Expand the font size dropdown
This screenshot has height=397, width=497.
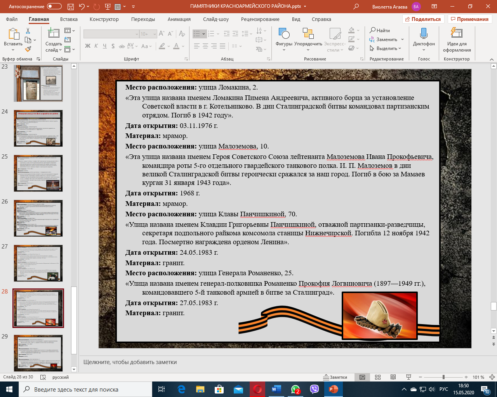point(155,34)
